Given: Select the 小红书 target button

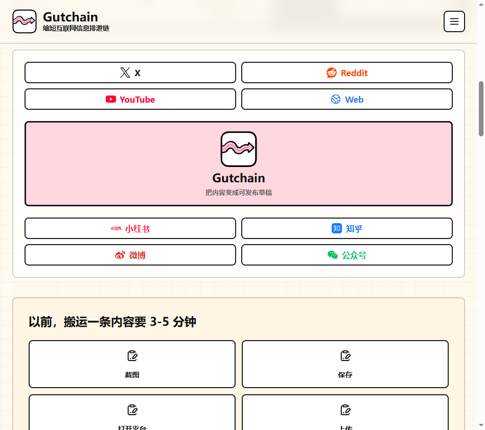Looking at the screenshot, I should tap(130, 228).
